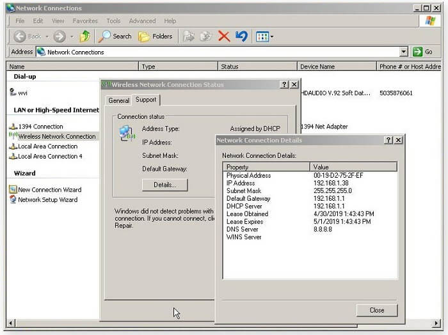Viewport: 448px width, 335px height.
Task: Click the Up folder toolbar icon
Action: coord(85,36)
